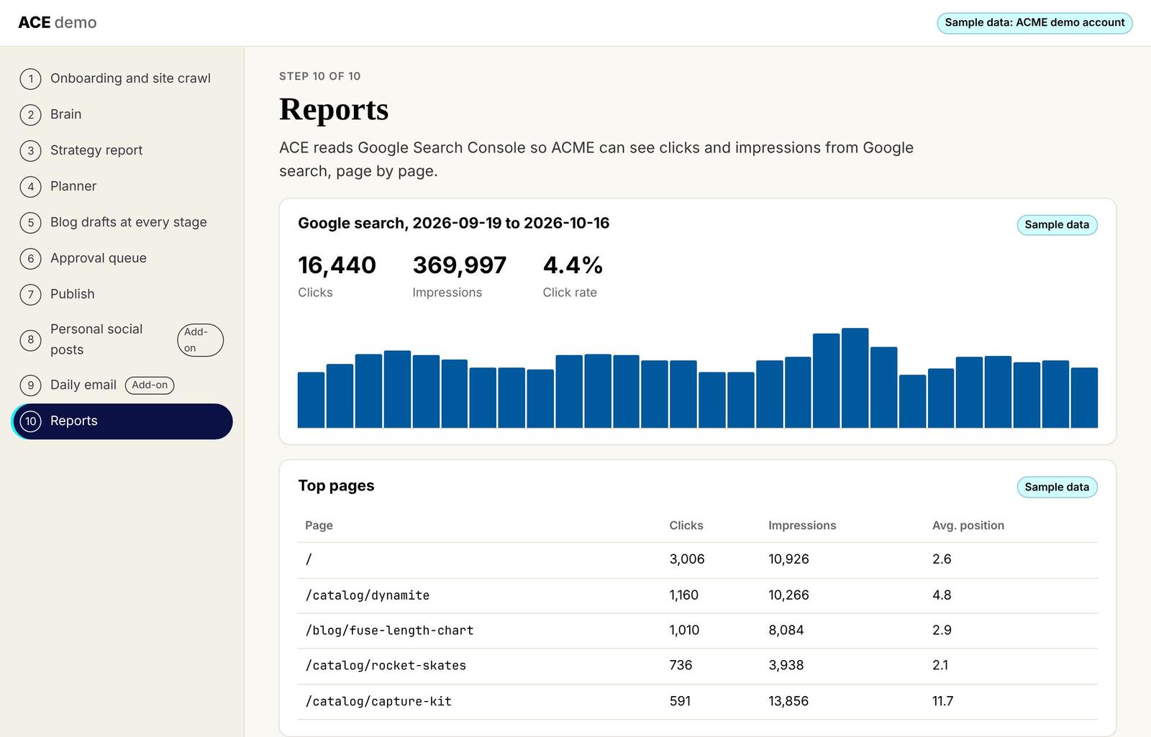Open Blog drafts at every stage

point(122,222)
